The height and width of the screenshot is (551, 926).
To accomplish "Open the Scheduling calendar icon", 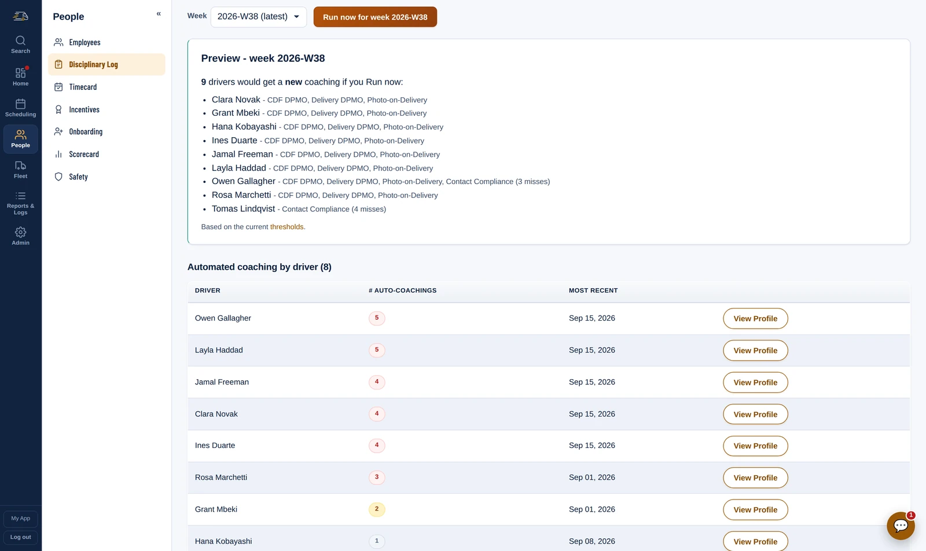I will [x=20, y=108].
